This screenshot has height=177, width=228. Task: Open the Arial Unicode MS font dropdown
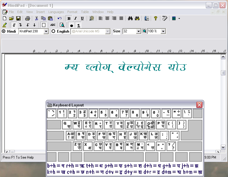[x=108, y=31]
